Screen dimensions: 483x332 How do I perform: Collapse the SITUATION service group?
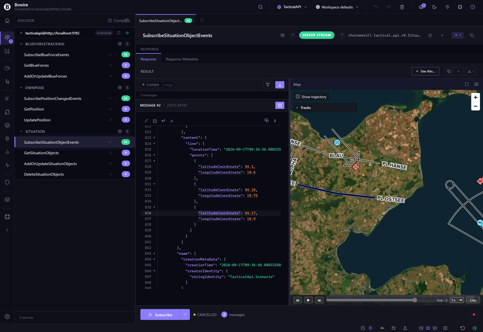click(x=21, y=131)
